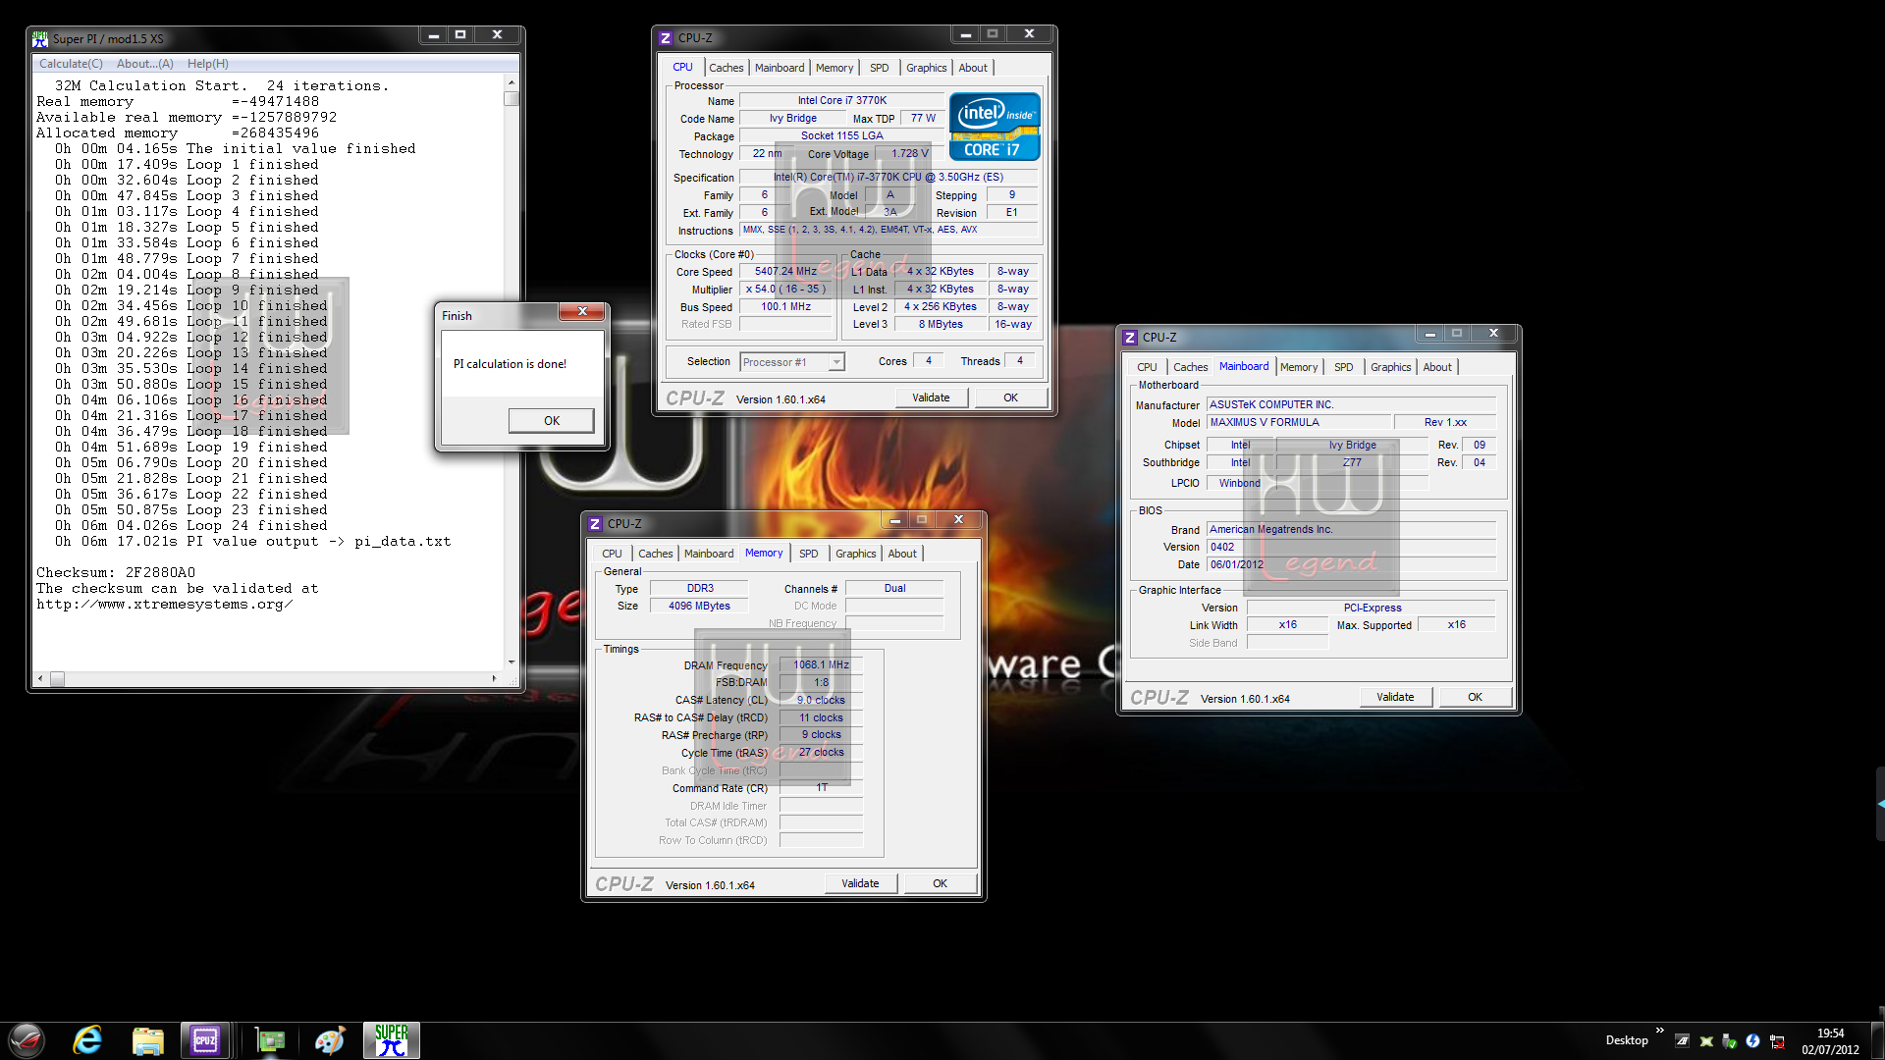Open Windows Explorer folder icon in taskbar
Image resolution: width=1885 pixels, height=1060 pixels.
coord(147,1040)
